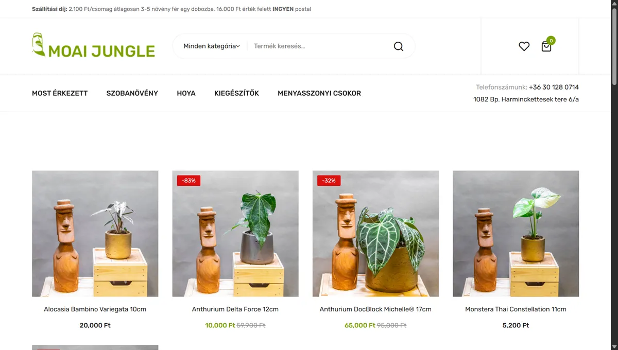Click the cart item count badge

point(551,41)
